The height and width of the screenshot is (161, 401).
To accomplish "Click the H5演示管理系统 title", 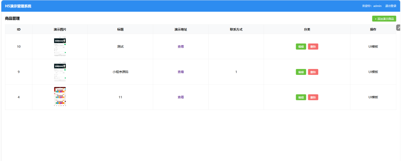I will [18, 6].
